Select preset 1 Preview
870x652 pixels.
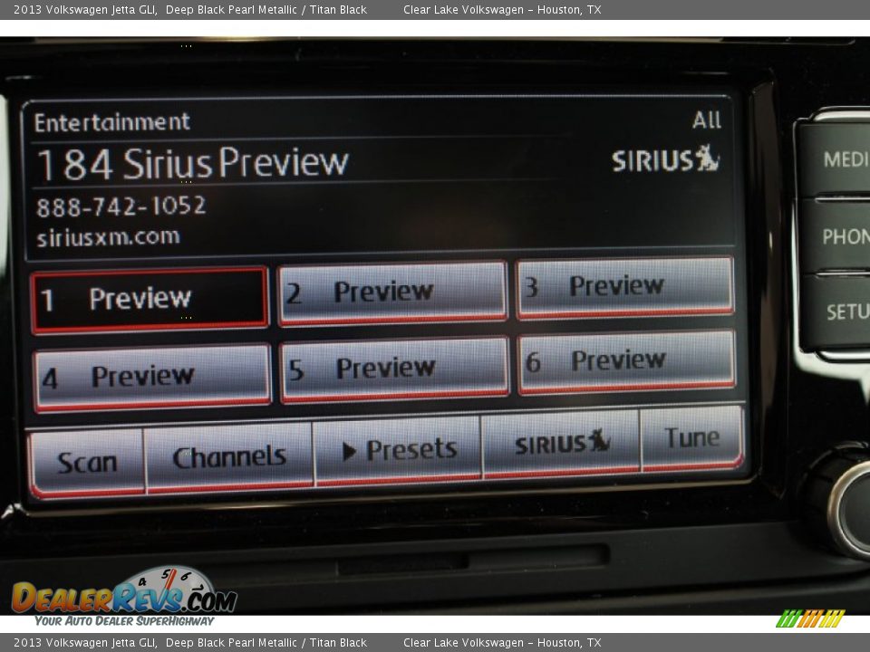pos(150,295)
